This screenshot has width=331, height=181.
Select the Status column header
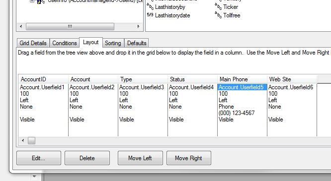coord(192,79)
